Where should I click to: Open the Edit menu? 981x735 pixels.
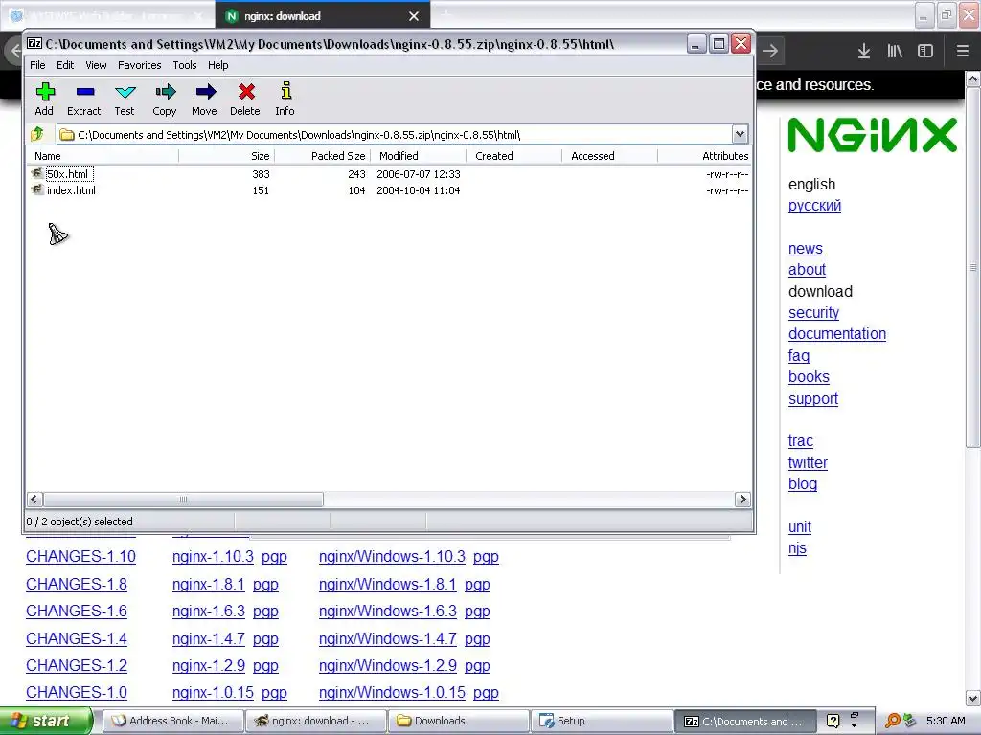tap(65, 65)
